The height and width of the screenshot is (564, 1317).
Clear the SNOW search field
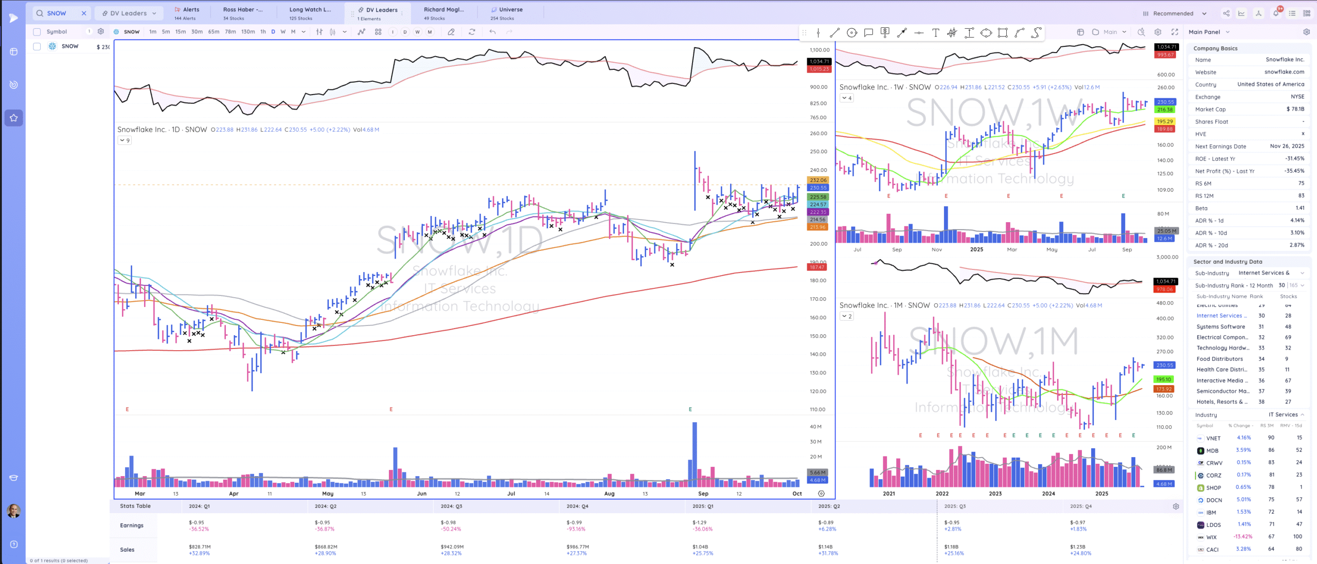84,13
